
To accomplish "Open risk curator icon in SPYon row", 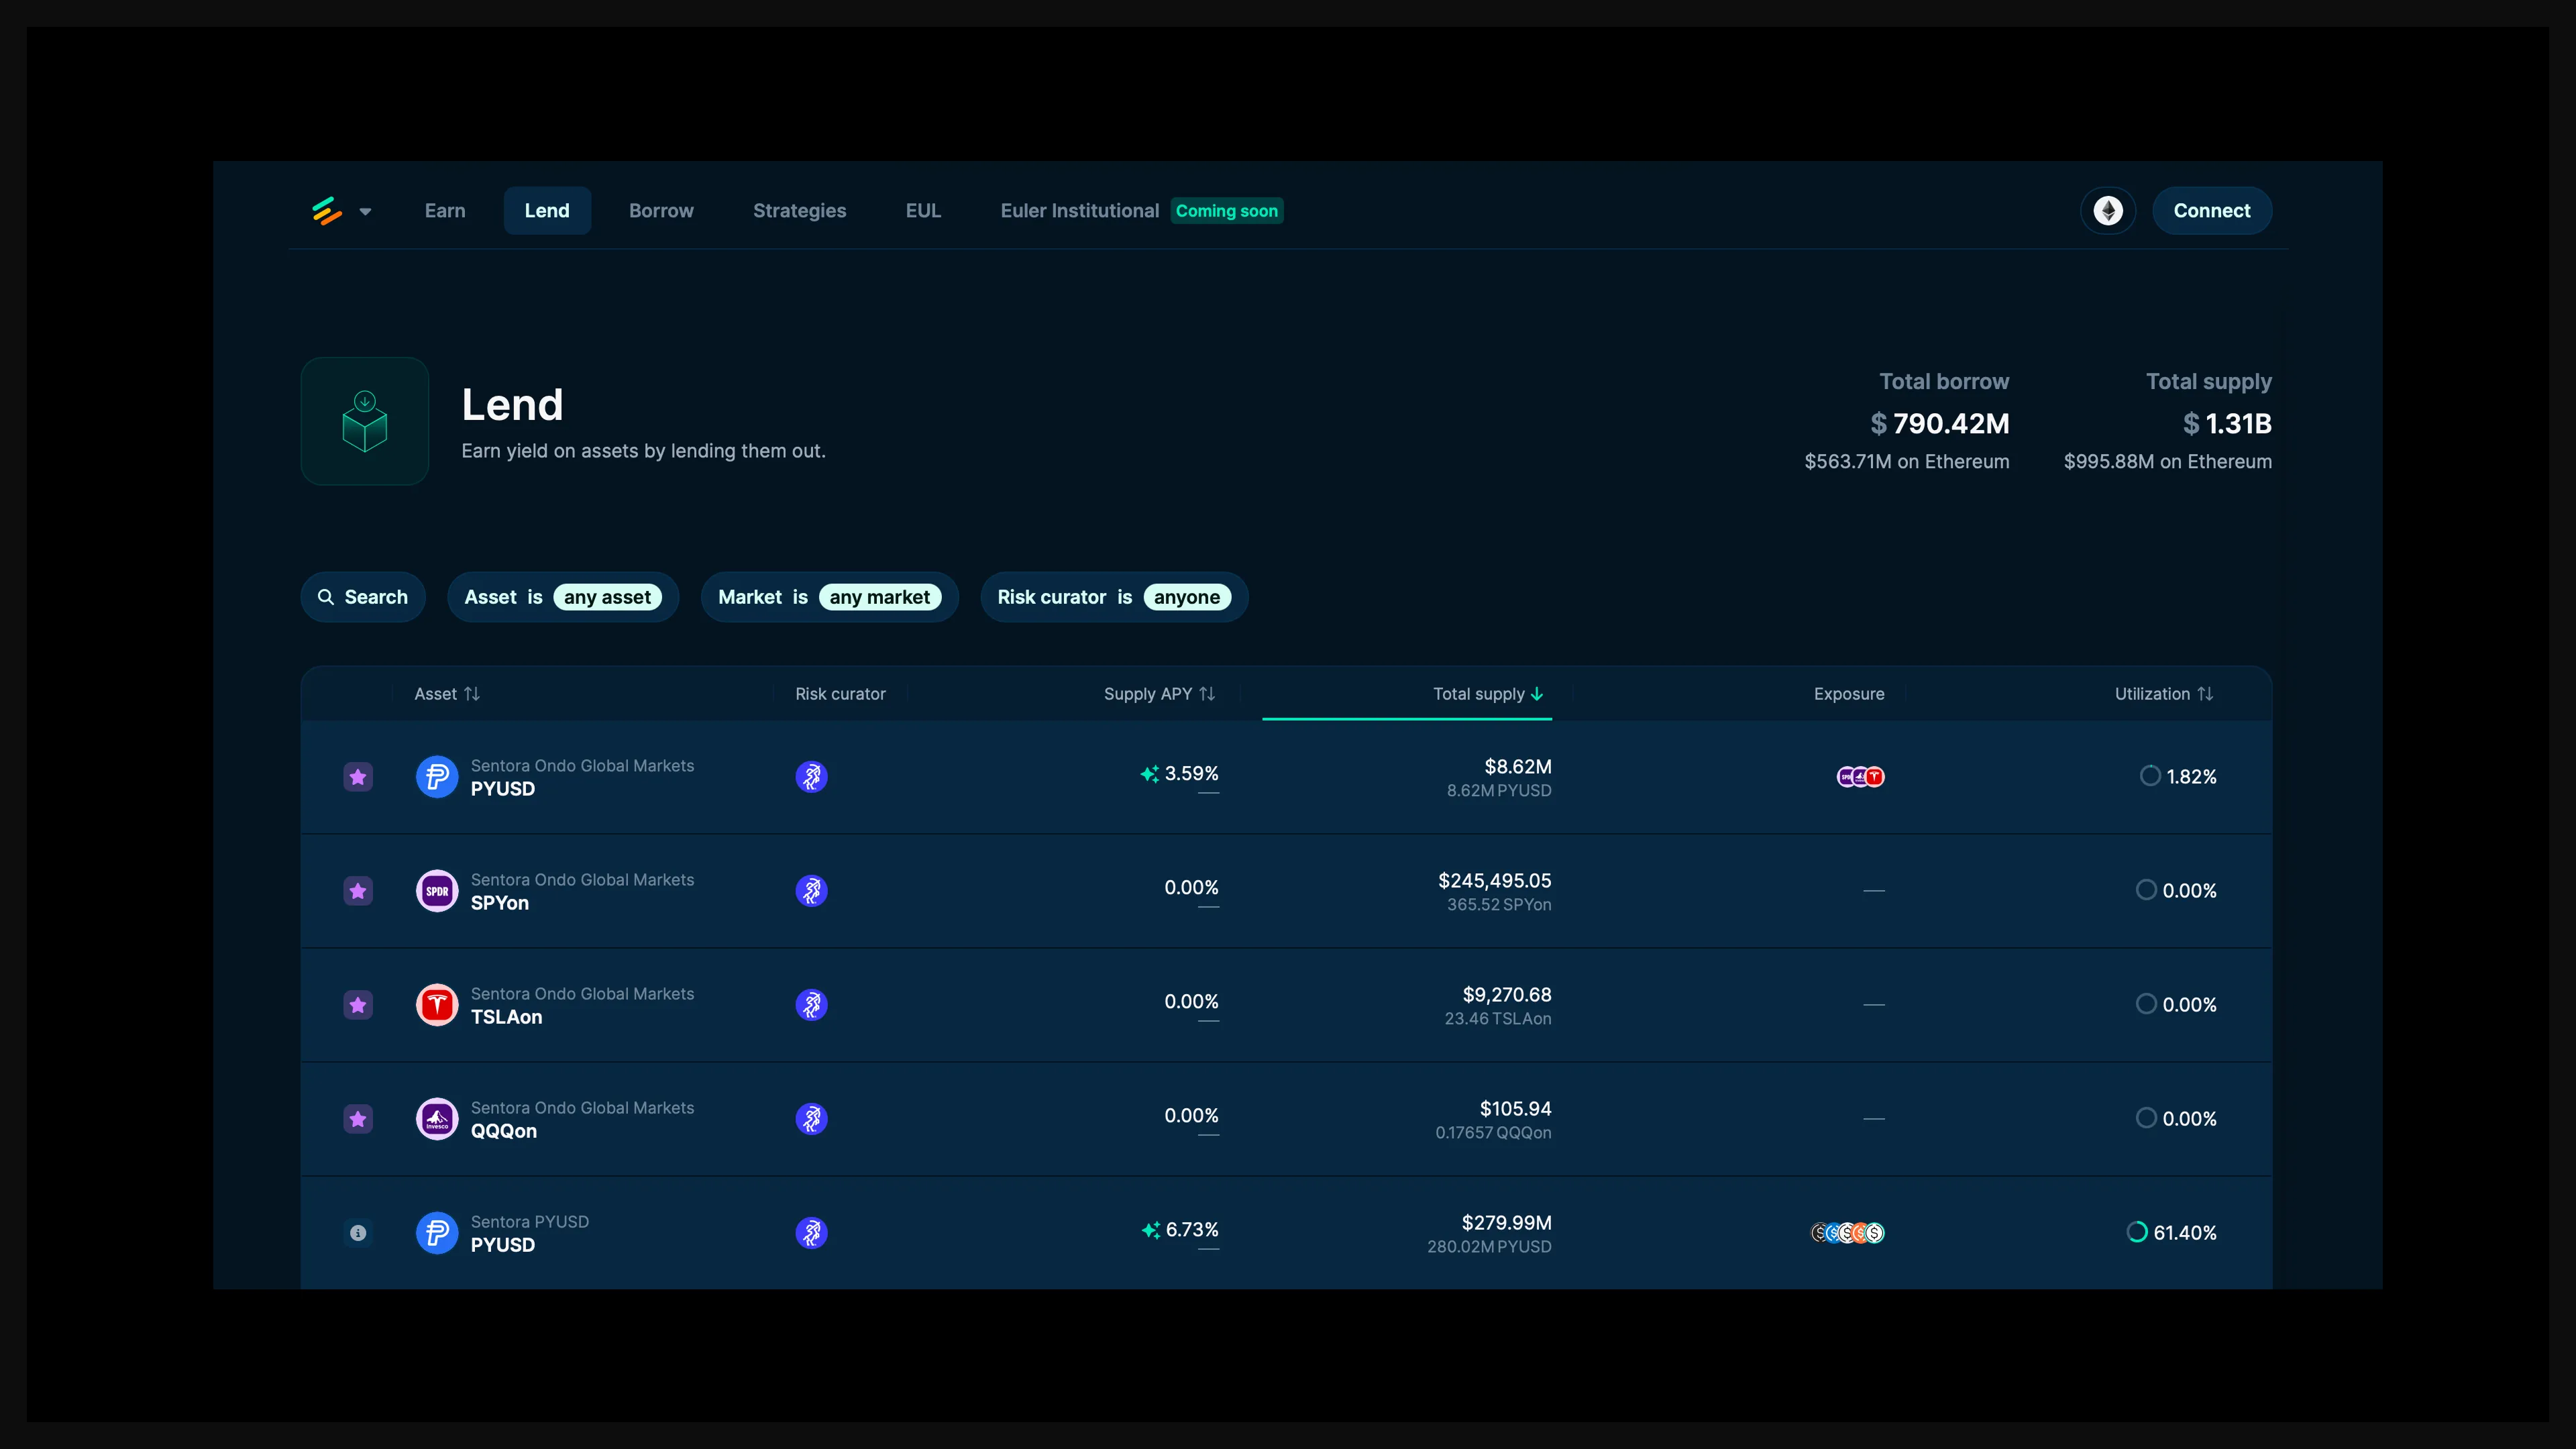I will [811, 891].
